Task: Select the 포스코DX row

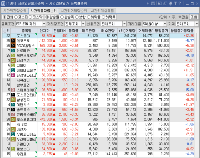Action: coord(98,36)
